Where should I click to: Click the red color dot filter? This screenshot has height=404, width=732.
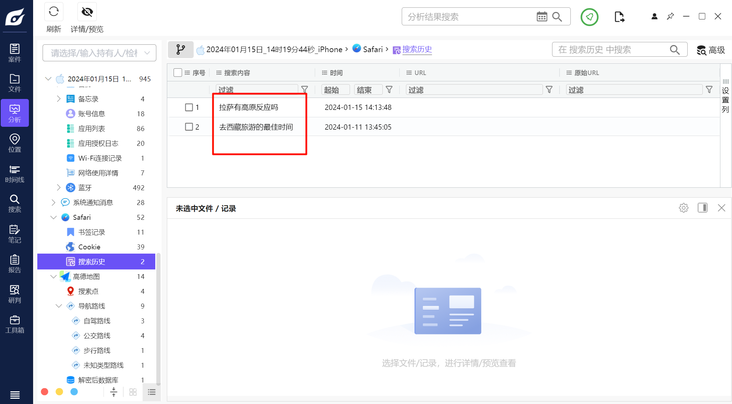pos(45,392)
